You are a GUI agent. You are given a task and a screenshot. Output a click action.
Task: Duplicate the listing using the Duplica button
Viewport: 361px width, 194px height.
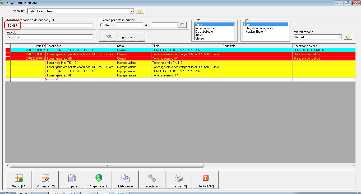72,180
